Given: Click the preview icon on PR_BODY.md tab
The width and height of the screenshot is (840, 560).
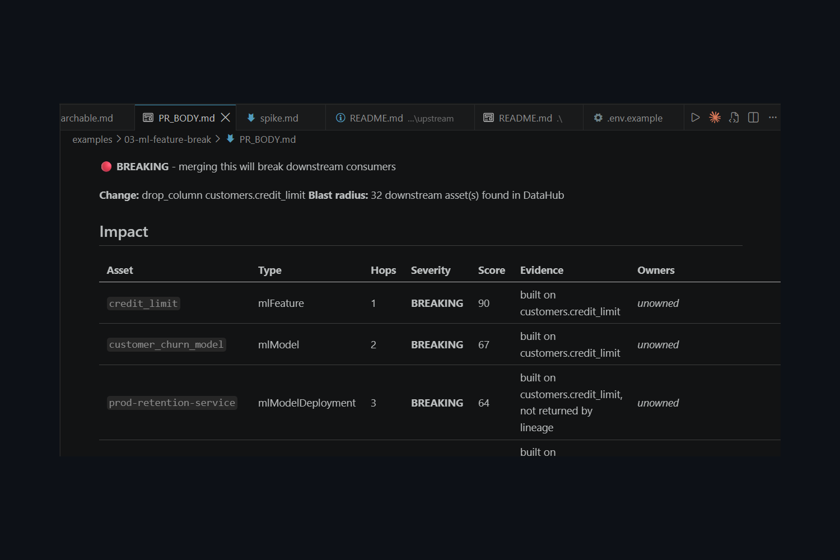Looking at the screenshot, I should tap(148, 118).
